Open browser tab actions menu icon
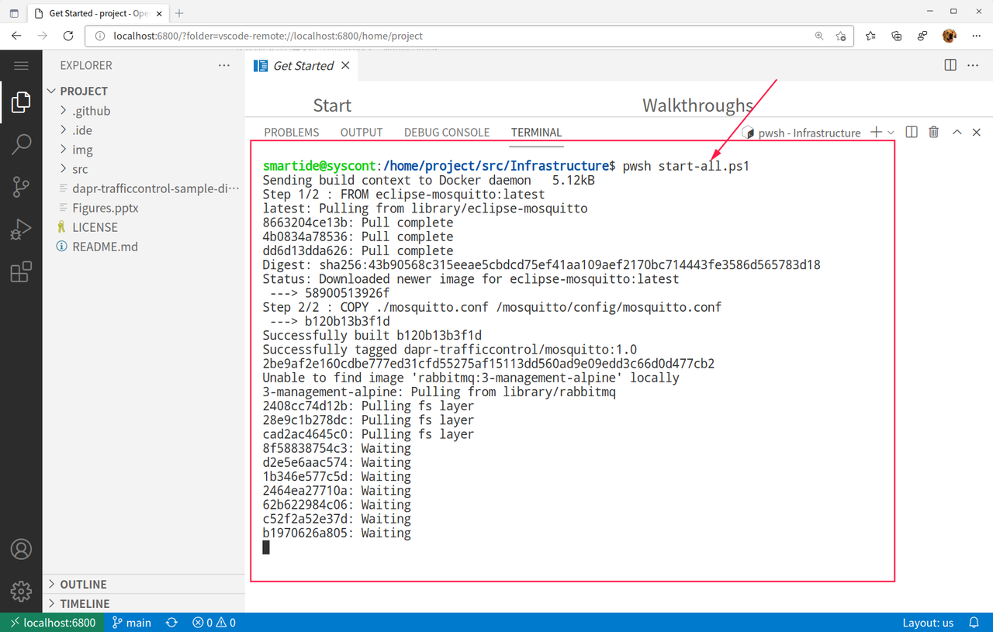 pos(14,13)
